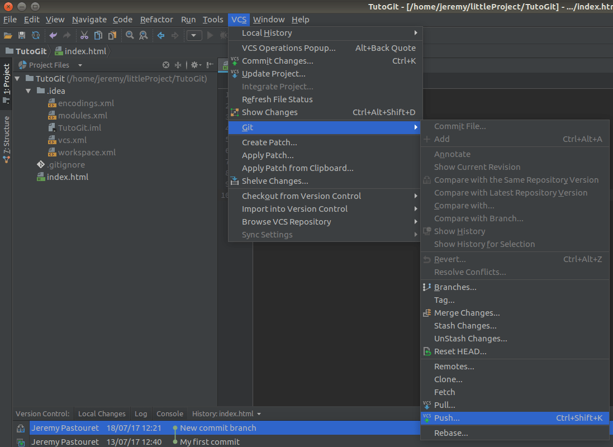Click the Copy toolbar icon
Image resolution: width=613 pixels, height=447 pixels.
click(x=98, y=36)
